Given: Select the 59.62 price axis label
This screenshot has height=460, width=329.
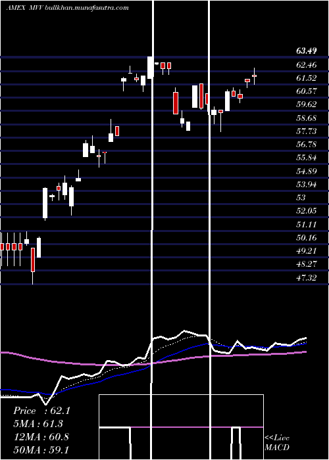Looking at the screenshot, I should tap(307, 104).
